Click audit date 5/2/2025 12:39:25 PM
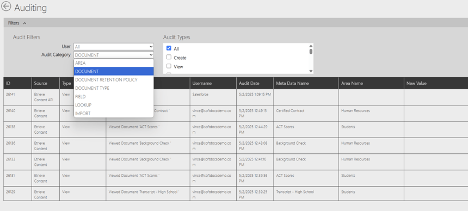The image size is (468, 211). (x=255, y=194)
